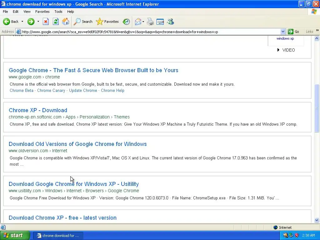Click the Mail envelope icon
This screenshot has width=320, height=240.
[138, 22]
